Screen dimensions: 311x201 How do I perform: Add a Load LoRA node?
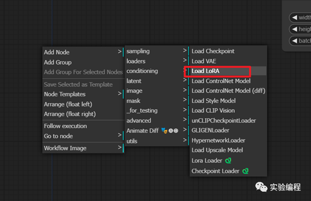[x=228, y=71]
